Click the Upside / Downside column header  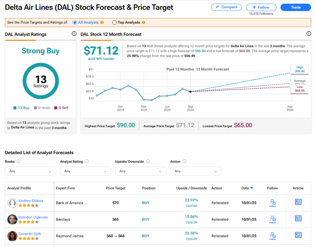click(191, 188)
